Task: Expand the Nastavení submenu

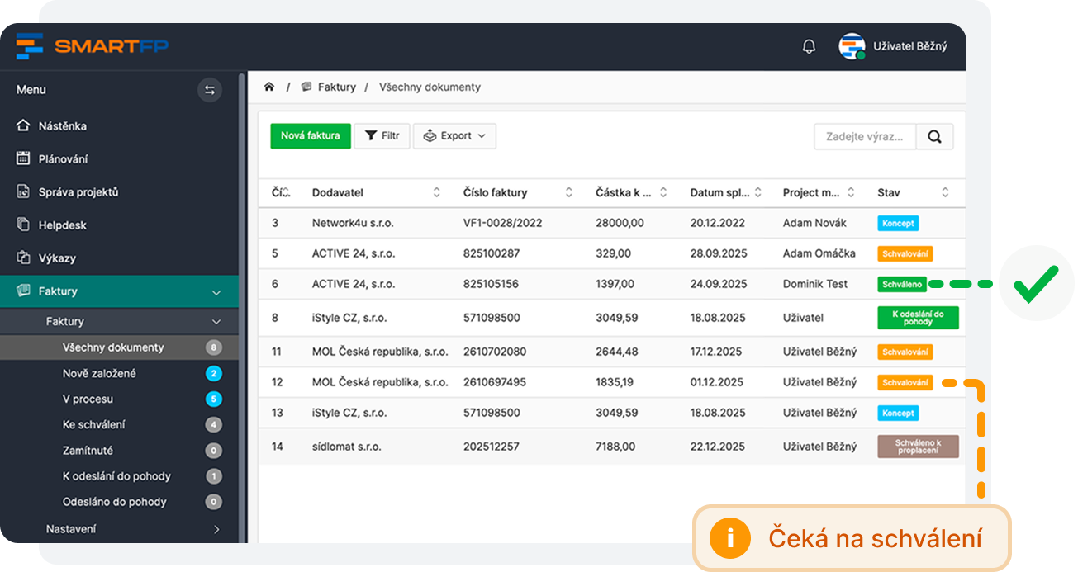Action: (216, 529)
